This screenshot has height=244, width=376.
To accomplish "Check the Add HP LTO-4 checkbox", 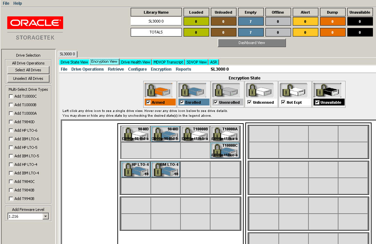I will (x=11, y=164).
